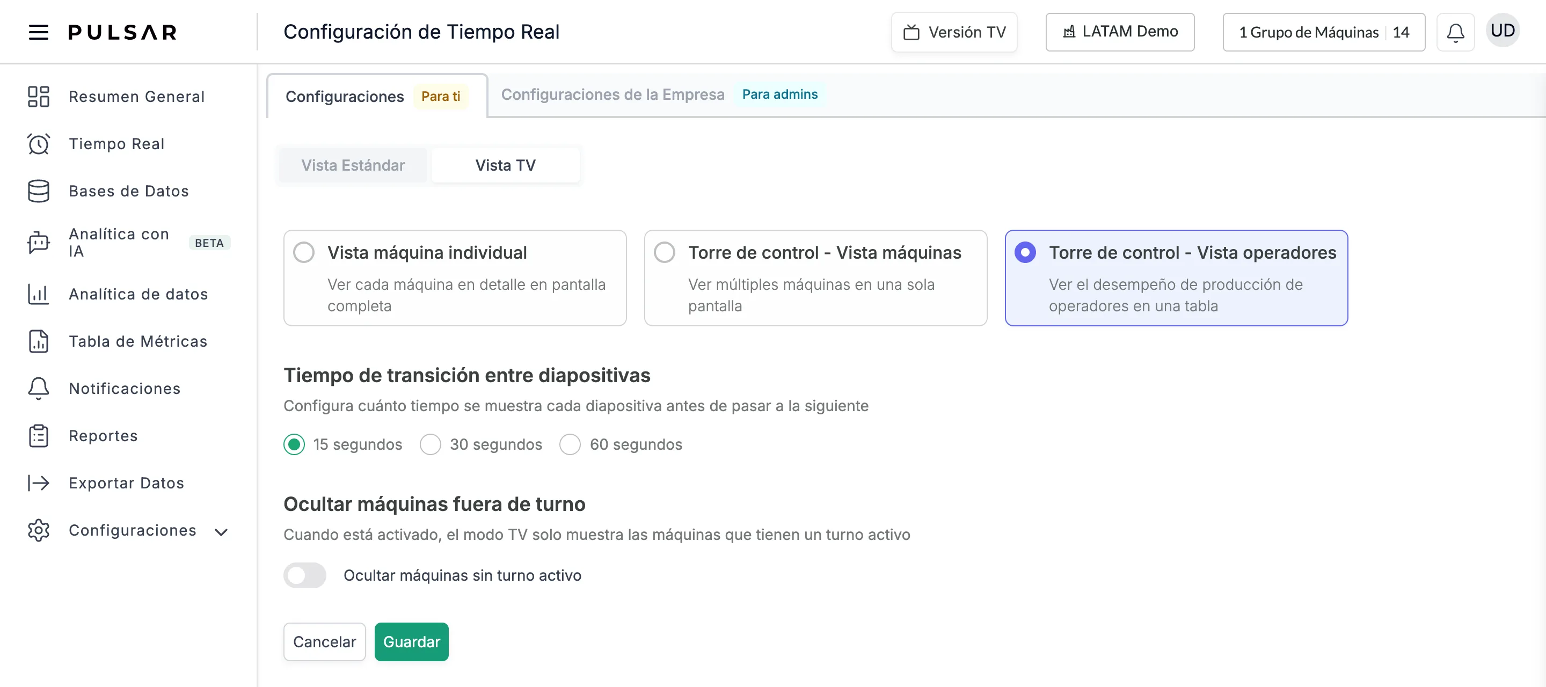Expand the Configuraciones sidebar chevron
The width and height of the screenshot is (1546, 687).
point(221,532)
